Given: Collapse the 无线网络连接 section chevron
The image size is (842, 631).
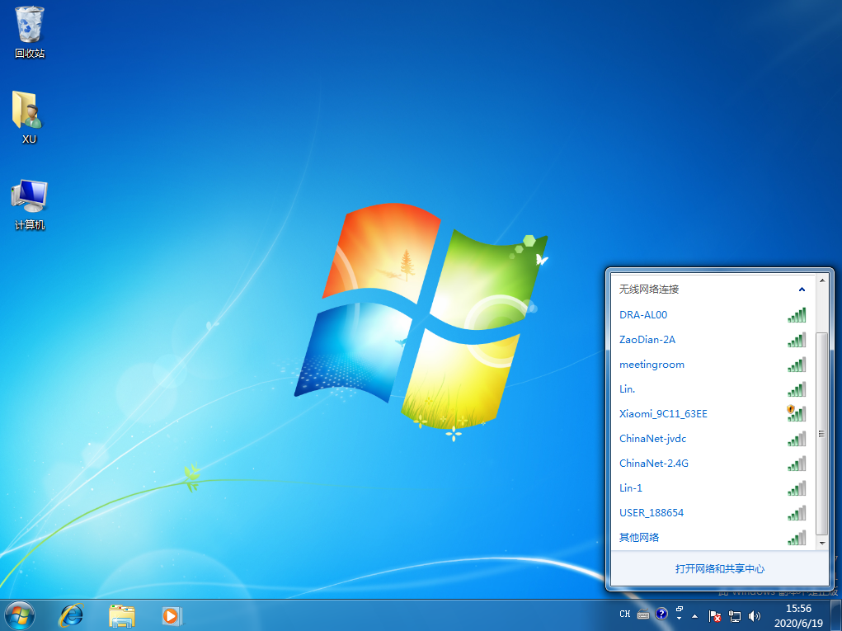Looking at the screenshot, I should point(801,290).
